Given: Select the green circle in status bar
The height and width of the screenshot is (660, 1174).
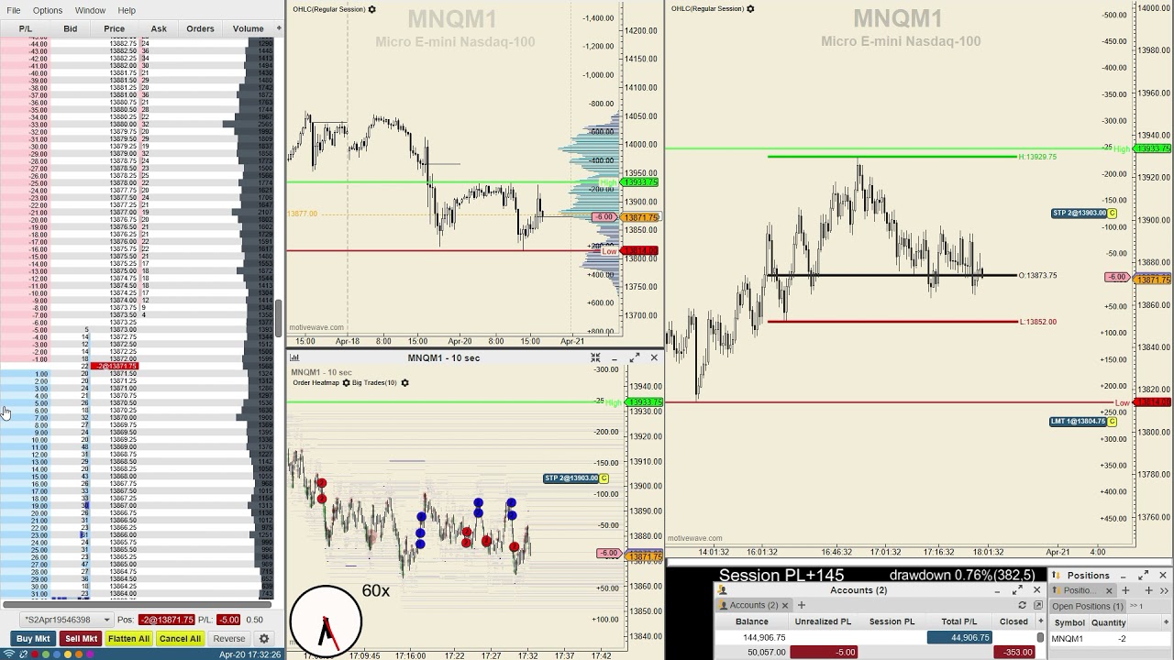Looking at the screenshot, I should tap(46, 654).
